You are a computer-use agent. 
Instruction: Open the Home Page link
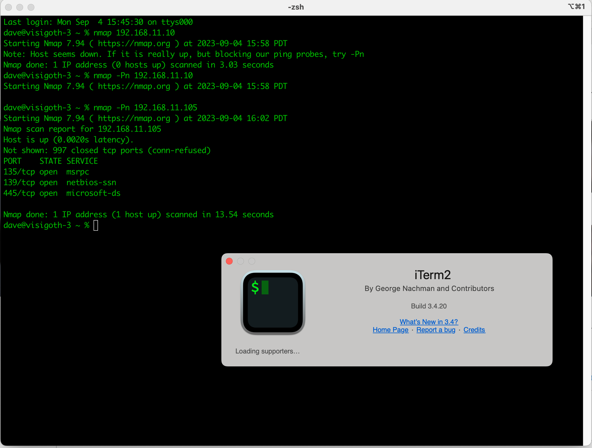(390, 330)
